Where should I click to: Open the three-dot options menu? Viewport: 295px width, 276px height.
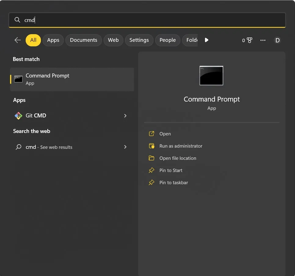(263, 40)
